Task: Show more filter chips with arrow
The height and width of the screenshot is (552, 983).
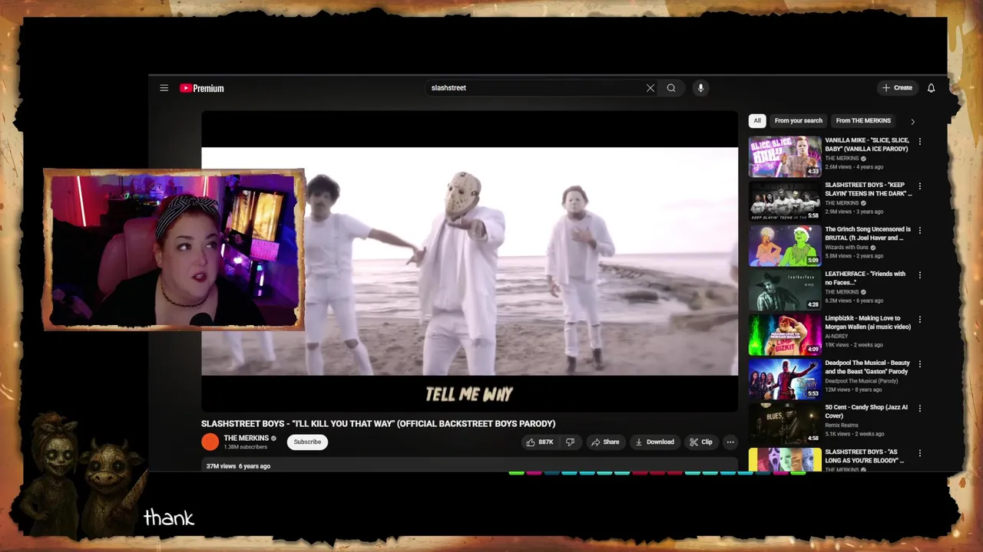Action: (x=912, y=121)
